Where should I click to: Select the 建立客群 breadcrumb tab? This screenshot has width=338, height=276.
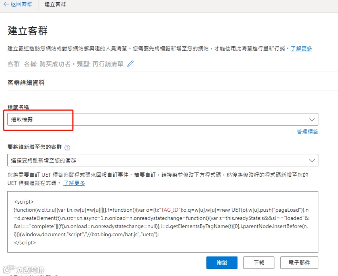(55, 4)
